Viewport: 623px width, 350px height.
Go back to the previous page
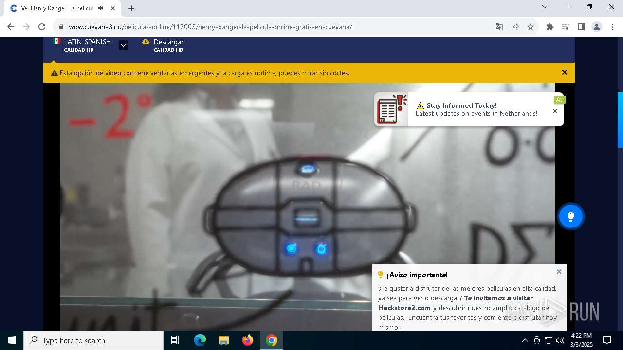coord(11,27)
